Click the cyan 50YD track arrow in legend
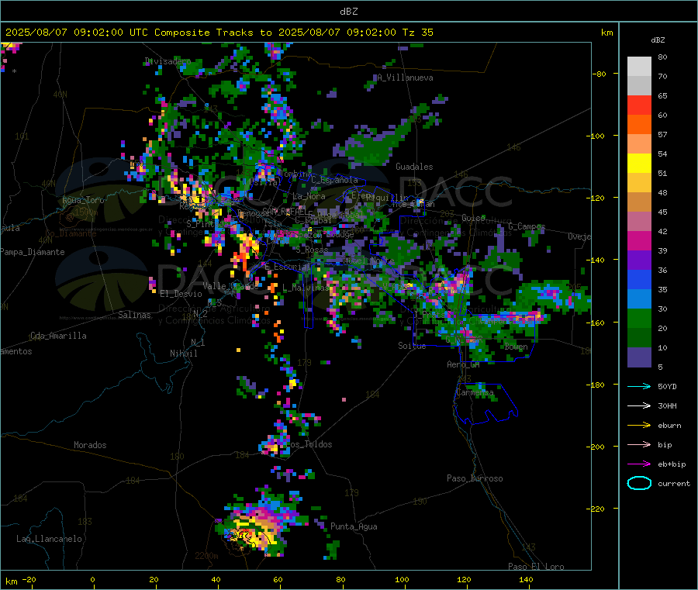 tap(639, 386)
